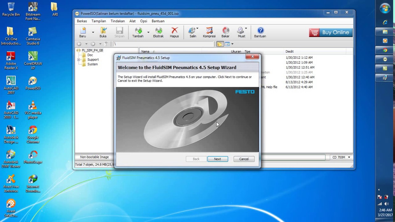This screenshot has width=395, height=222.
Task: Open the Tampilan menu
Action: [99, 21]
